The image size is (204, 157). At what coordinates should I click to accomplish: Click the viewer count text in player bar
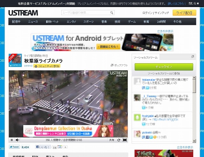tap(64, 140)
